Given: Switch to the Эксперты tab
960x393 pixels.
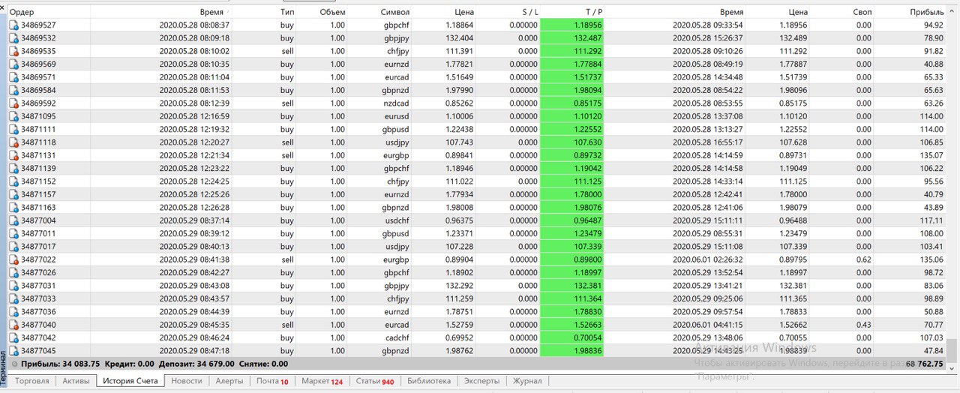Looking at the screenshot, I should pyautogui.click(x=481, y=381).
